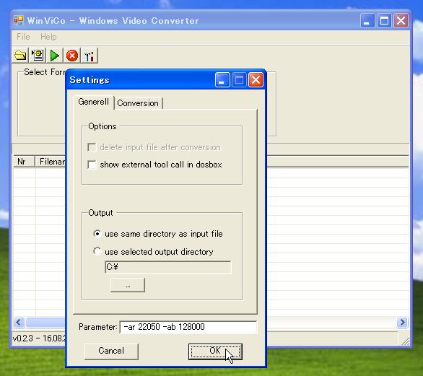Cancel the Settings dialog
The image size is (423, 376).
pos(111,351)
